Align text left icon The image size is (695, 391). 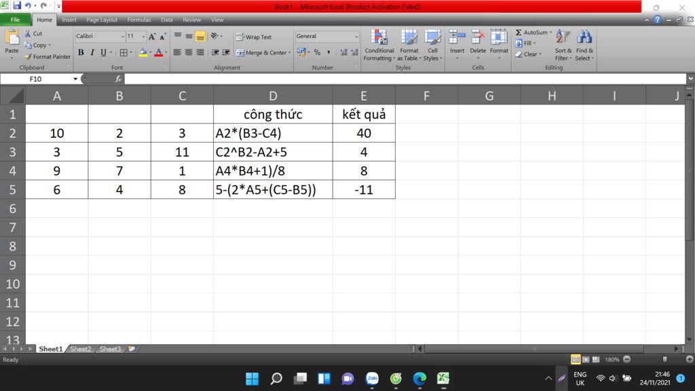pyautogui.click(x=177, y=52)
